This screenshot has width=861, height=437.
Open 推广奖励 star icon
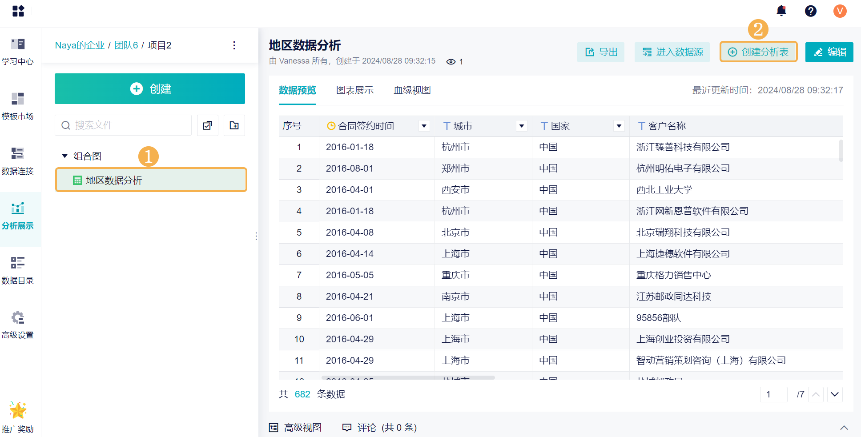18,410
